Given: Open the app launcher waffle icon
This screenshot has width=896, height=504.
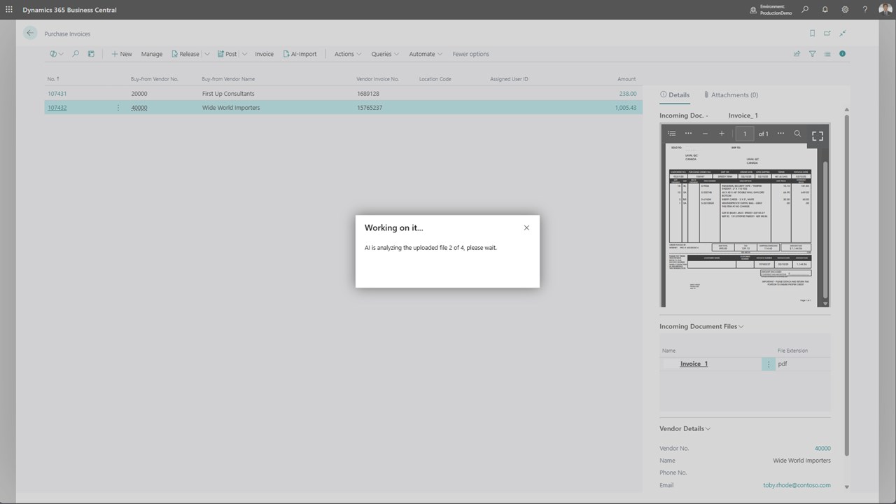Looking at the screenshot, I should (x=9, y=10).
